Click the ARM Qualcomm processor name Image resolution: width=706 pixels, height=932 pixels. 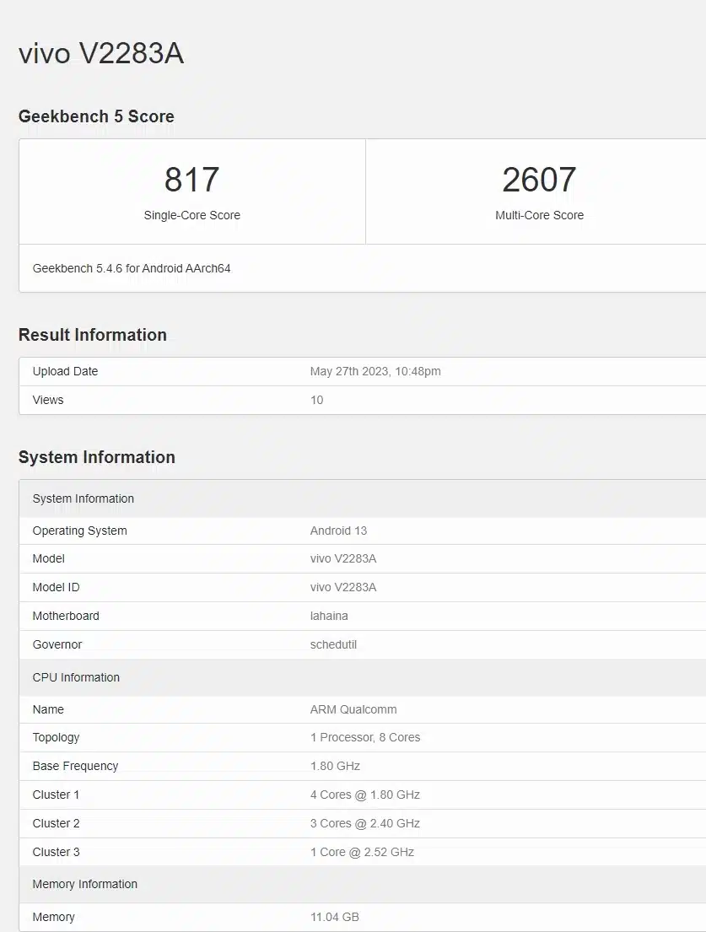click(x=353, y=709)
